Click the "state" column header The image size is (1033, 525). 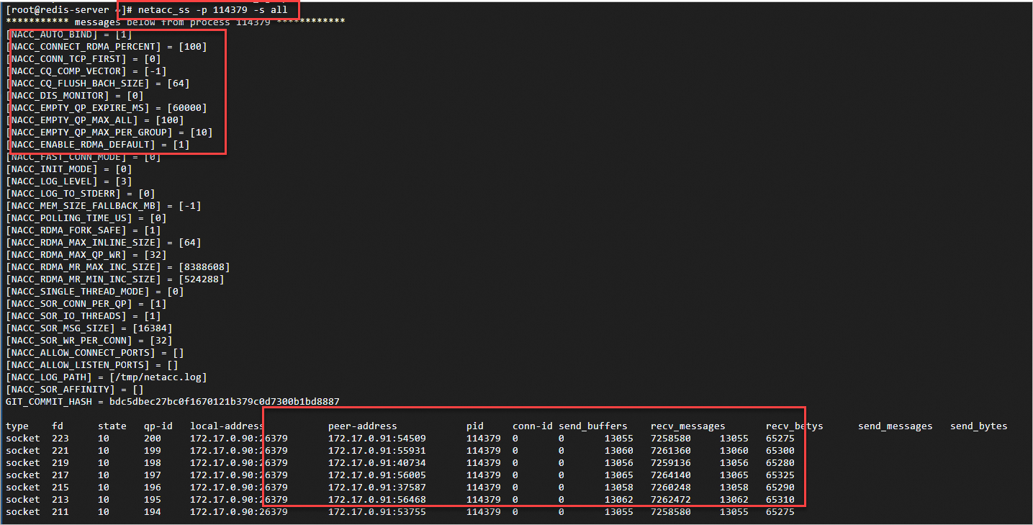(112, 426)
